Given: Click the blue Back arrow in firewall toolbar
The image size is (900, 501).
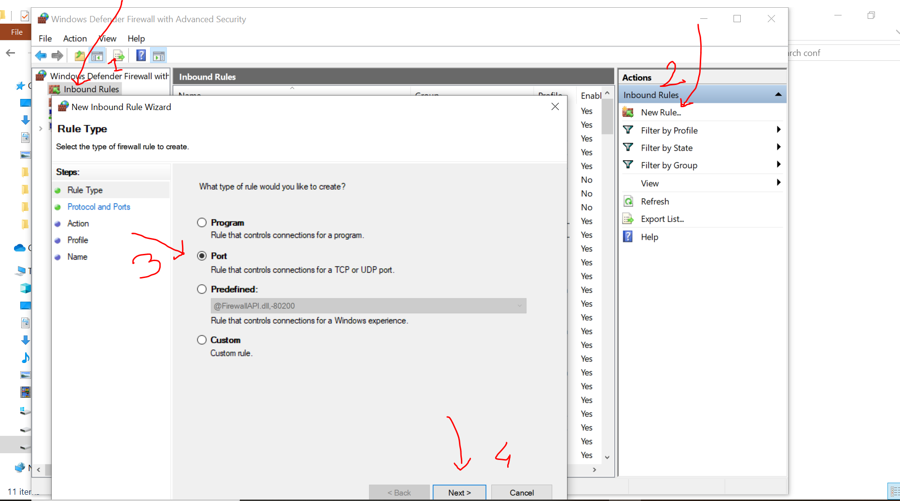Looking at the screenshot, I should (41, 56).
